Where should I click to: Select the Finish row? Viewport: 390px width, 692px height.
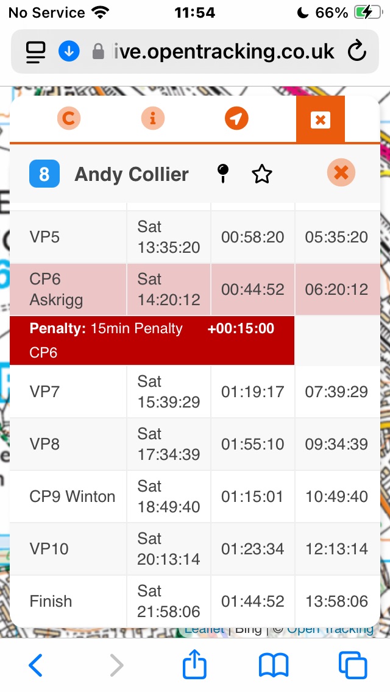(x=195, y=601)
